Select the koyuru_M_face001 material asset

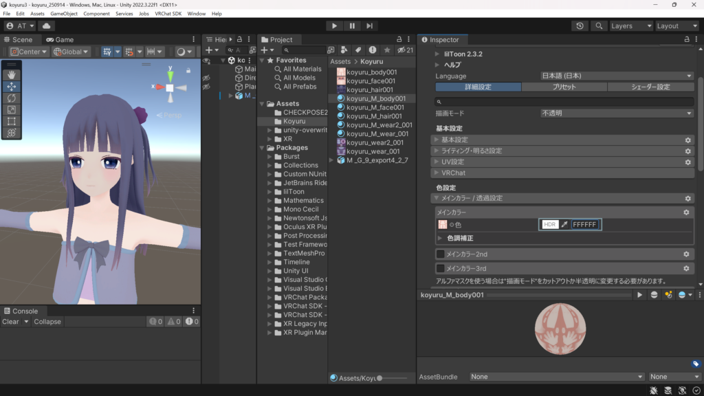375,107
